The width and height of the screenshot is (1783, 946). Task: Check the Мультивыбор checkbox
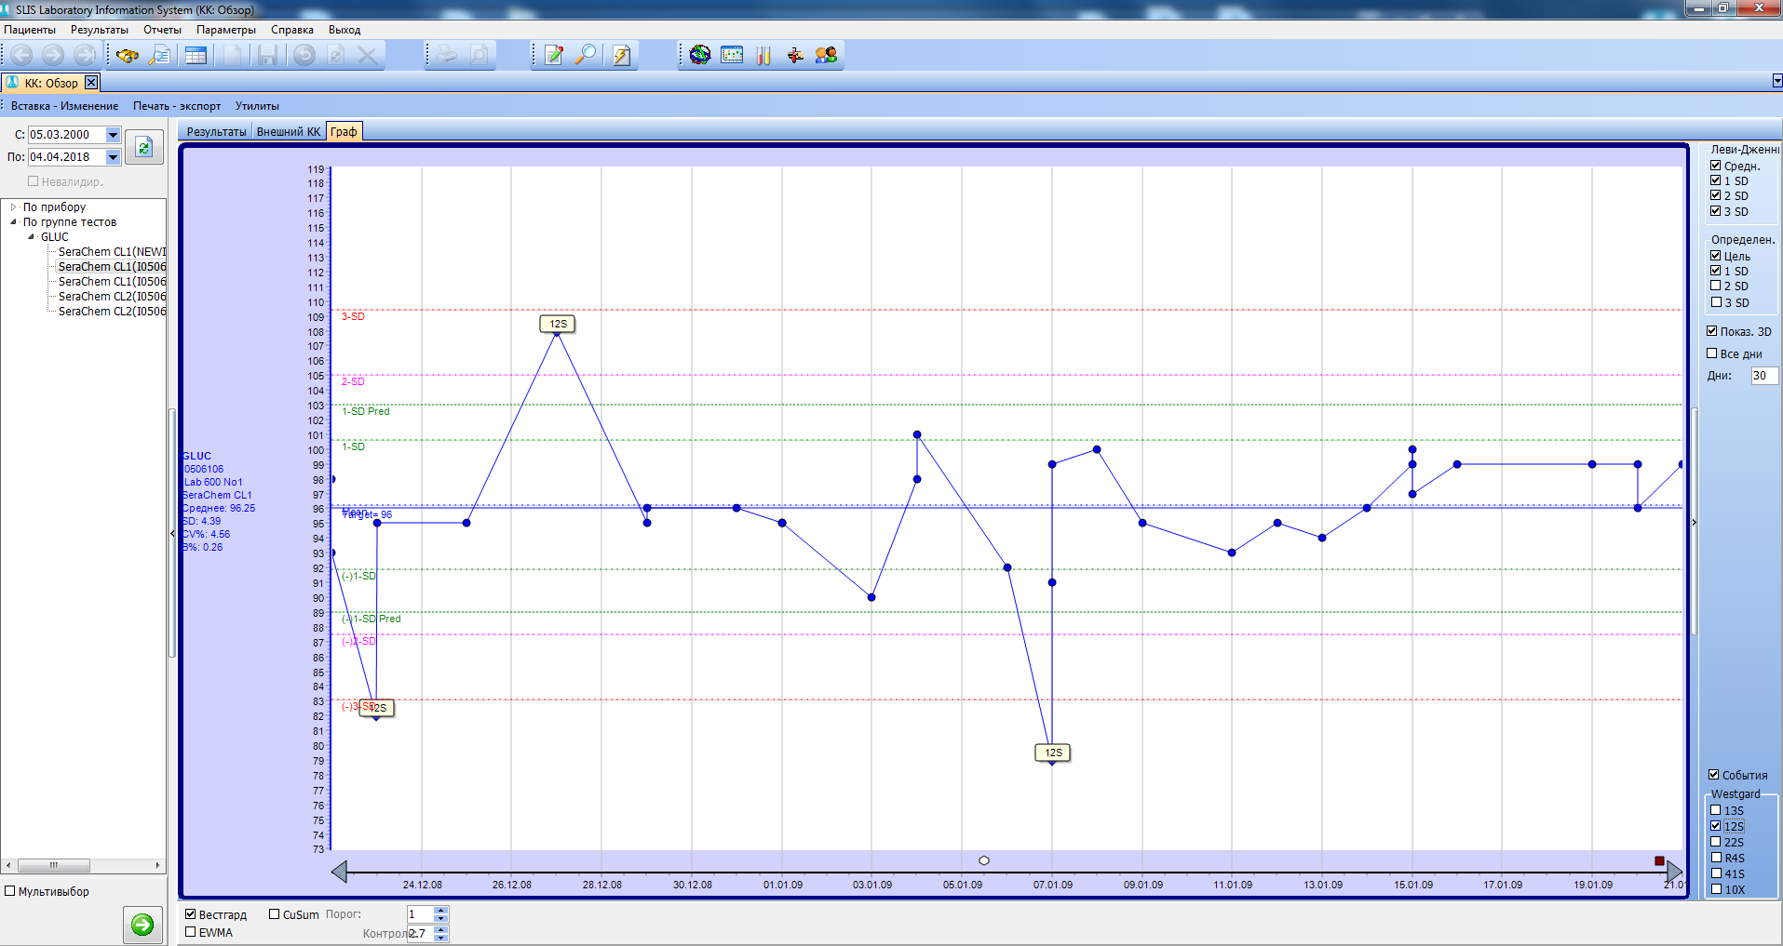coord(10,891)
